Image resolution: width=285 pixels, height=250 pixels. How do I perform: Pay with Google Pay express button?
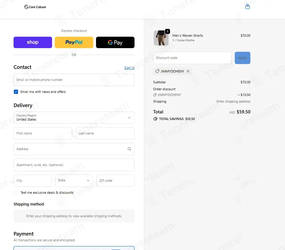point(115,42)
